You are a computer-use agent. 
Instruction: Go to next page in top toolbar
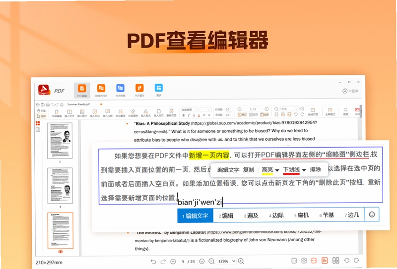point(266,109)
